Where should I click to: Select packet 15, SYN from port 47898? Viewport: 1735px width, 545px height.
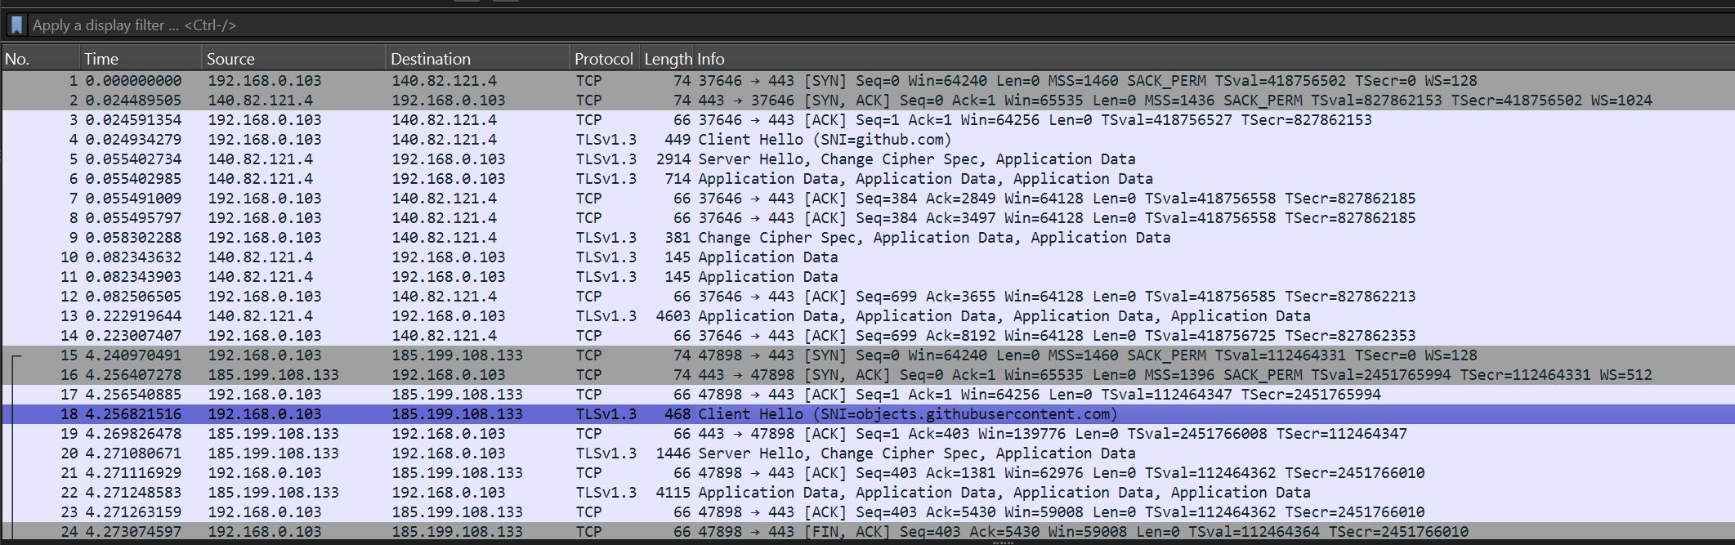[x=817, y=355]
